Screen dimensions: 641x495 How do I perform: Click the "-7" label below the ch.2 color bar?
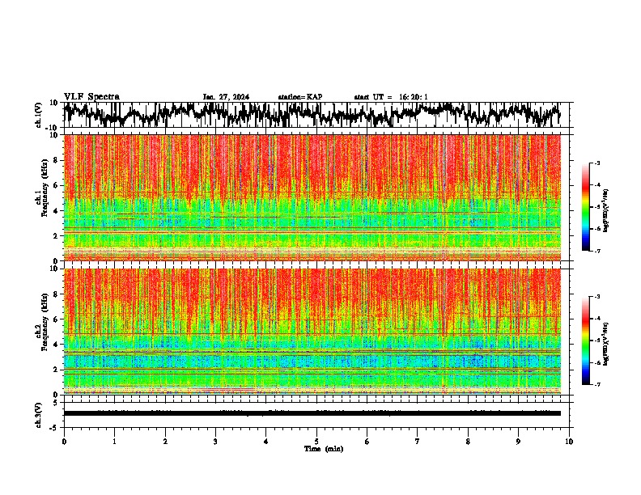(x=597, y=384)
